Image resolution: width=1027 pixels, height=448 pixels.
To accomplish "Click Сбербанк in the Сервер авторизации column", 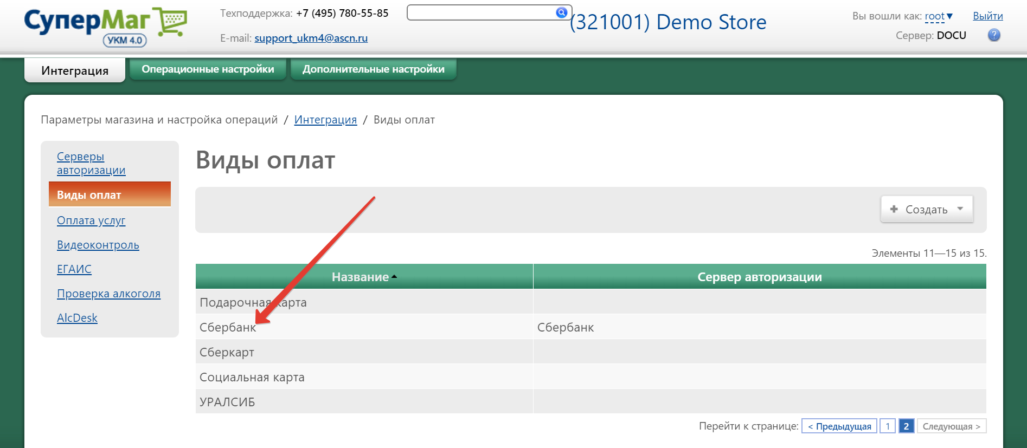I will (566, 327).
